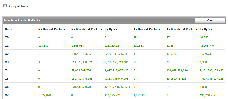Screen dimensions: 228x99
Task: Click X3 Rx Broadcast value 114,879,488,021
Action: click(x=82, y=62)
